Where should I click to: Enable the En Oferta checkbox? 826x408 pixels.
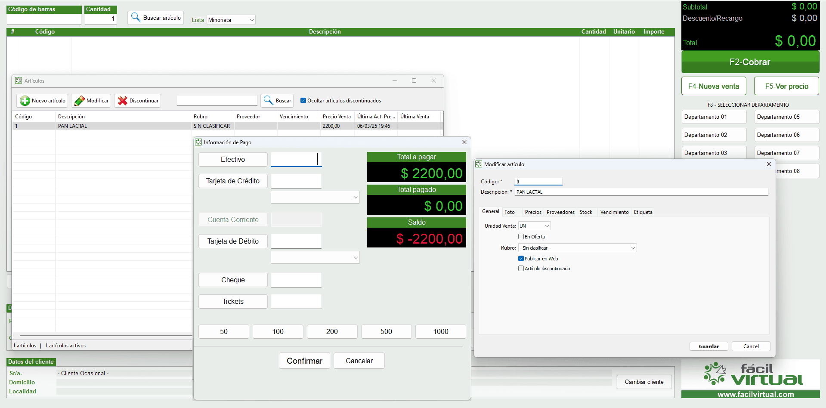point(521,237)
